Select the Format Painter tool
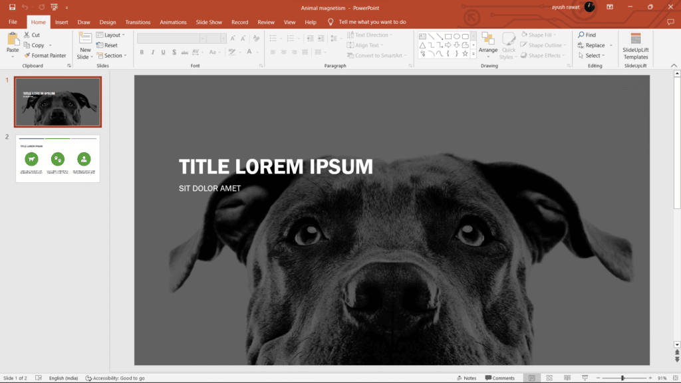Screen dimensions: 681x383 pos(45,55)
